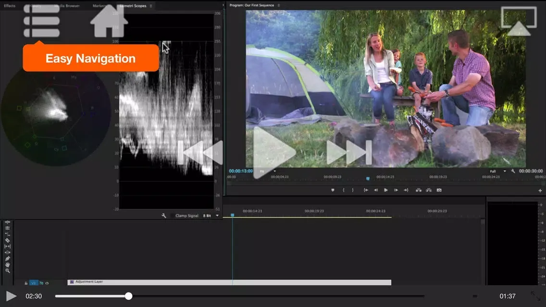Step back one frame

[x=376, y=190]
